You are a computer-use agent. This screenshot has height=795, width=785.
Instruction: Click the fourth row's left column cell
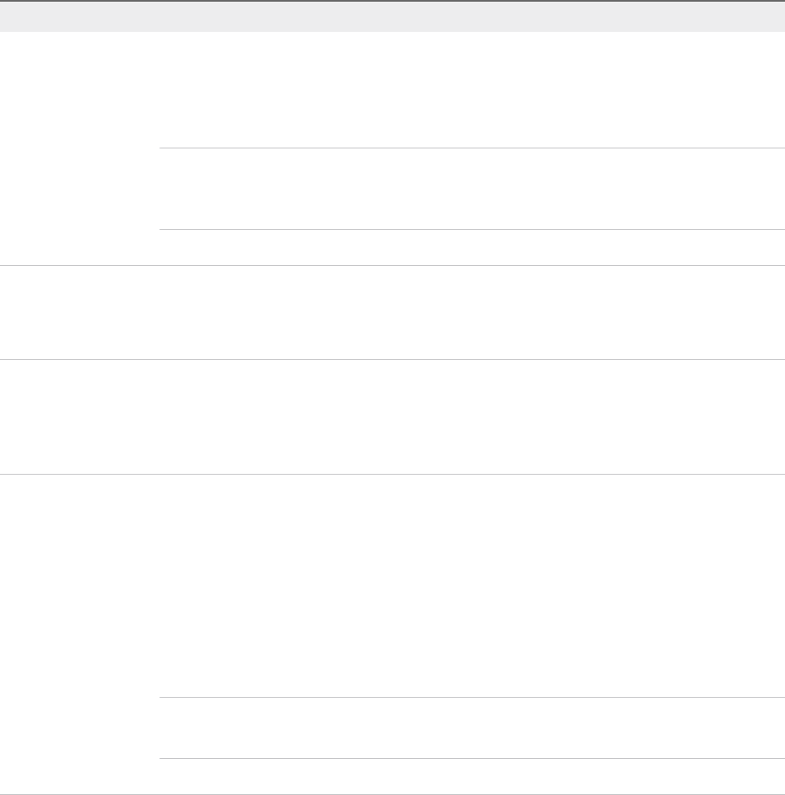80,635
